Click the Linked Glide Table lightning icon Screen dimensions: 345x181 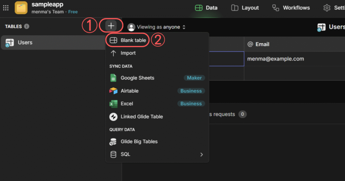[113, 117]
